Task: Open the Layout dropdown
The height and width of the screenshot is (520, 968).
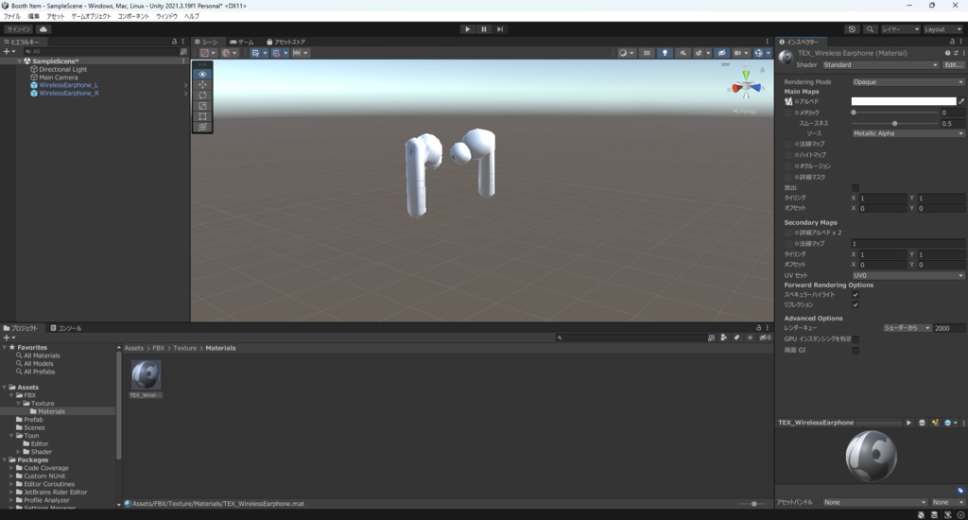Action: (x=942, y=29)
